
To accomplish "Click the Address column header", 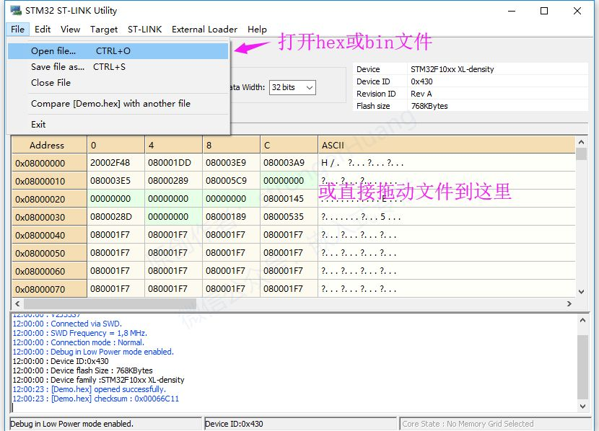I will [49, 146].
